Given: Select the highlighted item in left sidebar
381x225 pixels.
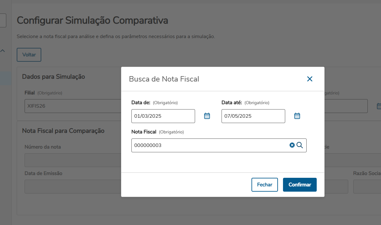Looking at the screenshot, I should pos(6,79).
